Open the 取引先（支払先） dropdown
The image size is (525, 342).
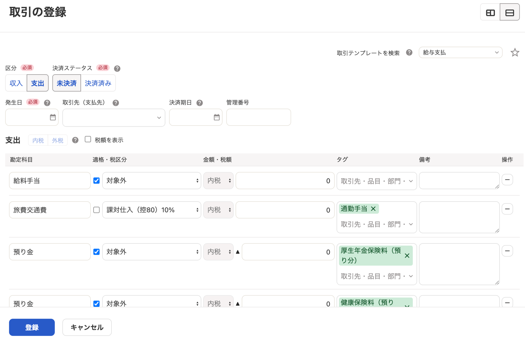click(114, 118)
